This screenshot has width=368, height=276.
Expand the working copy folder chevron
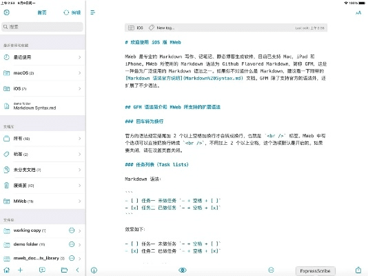(80, 231)
